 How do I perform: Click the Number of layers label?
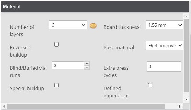point(22,31)
